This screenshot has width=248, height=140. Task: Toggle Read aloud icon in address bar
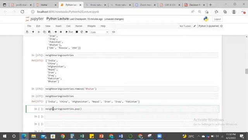tap(193, 12)
